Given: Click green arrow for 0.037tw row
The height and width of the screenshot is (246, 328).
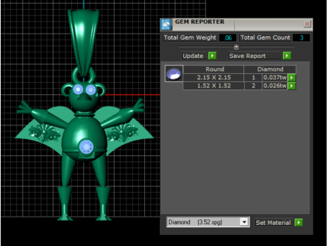Looking at the screenshot, I should click(x=292, y=77).
